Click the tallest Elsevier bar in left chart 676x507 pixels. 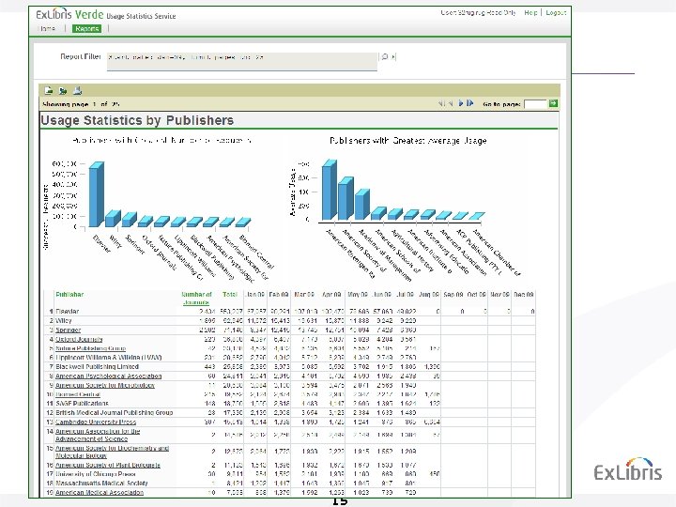coord(96,195)
